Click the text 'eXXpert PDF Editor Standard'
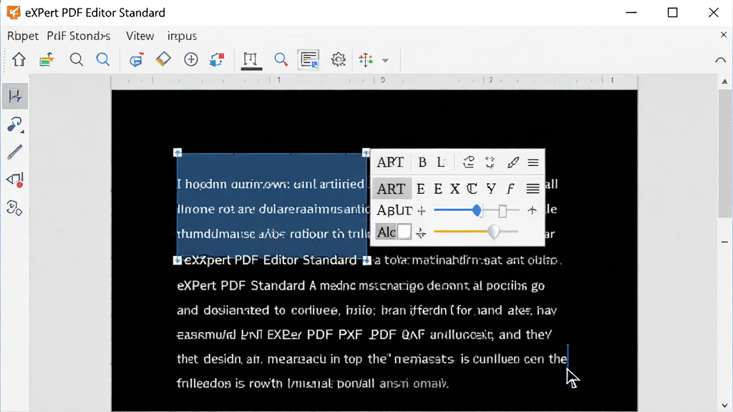Viewport: 733px width, 412px height. click(x=270, y=260)
